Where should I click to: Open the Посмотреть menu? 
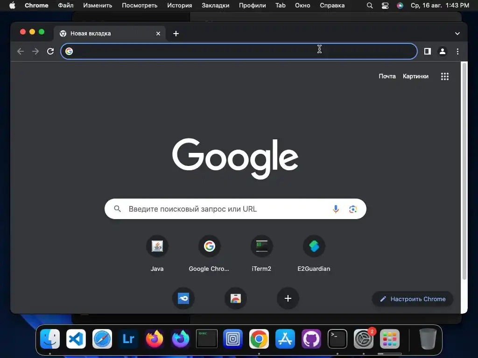click(140, 6)
